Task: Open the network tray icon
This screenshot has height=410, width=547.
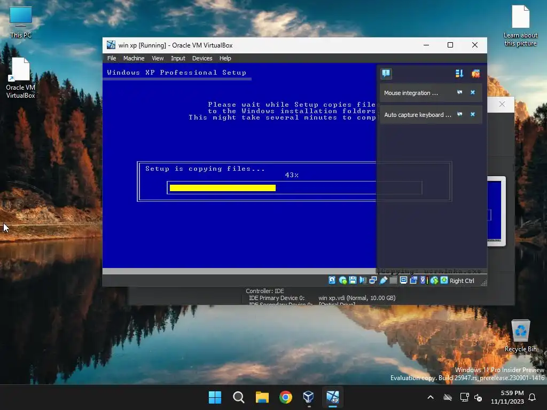Action: click(x=464, y=397)
